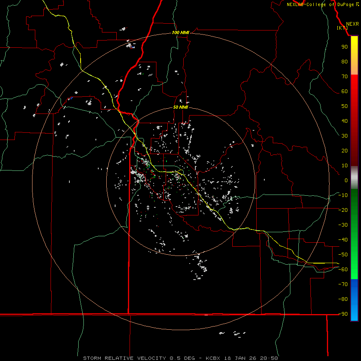The width and height of the screenshot is (361, 361).
Task: Click the positive "70" scale value
Action: (x=345, y=77)
